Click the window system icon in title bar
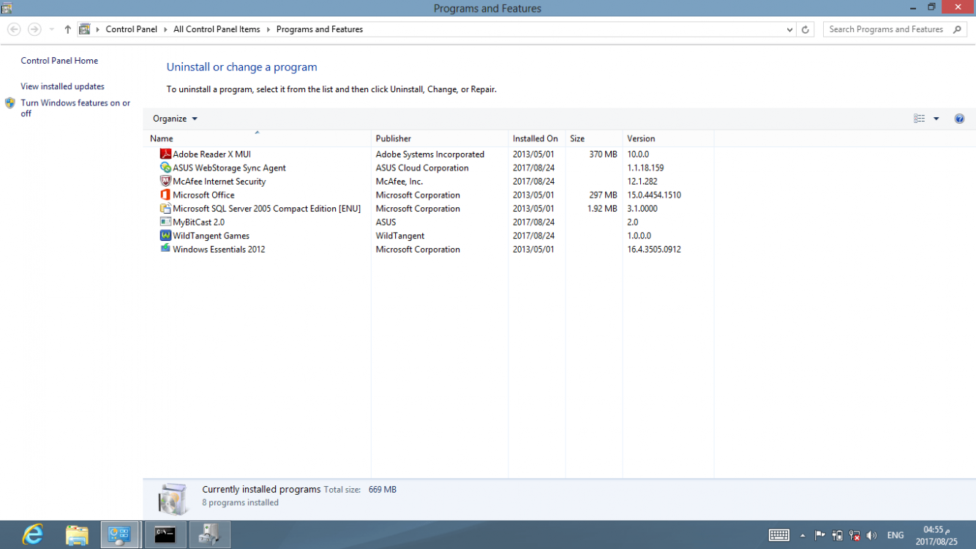The width and height of the screenshot is (976, 549). click(x=7, y=8)
